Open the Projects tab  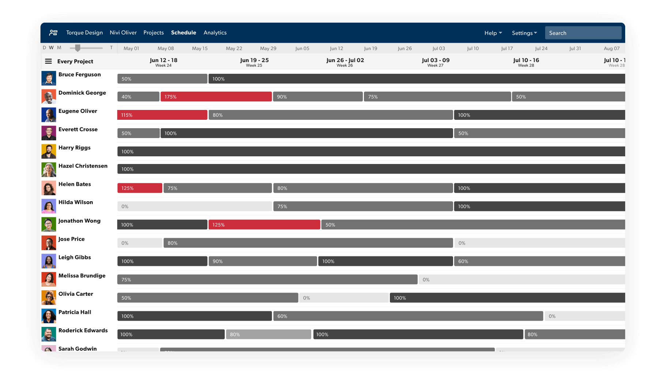tap(153, 33)
